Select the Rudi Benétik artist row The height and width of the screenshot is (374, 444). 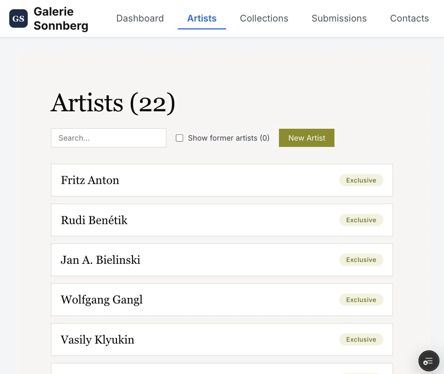(x=222, y=220)
